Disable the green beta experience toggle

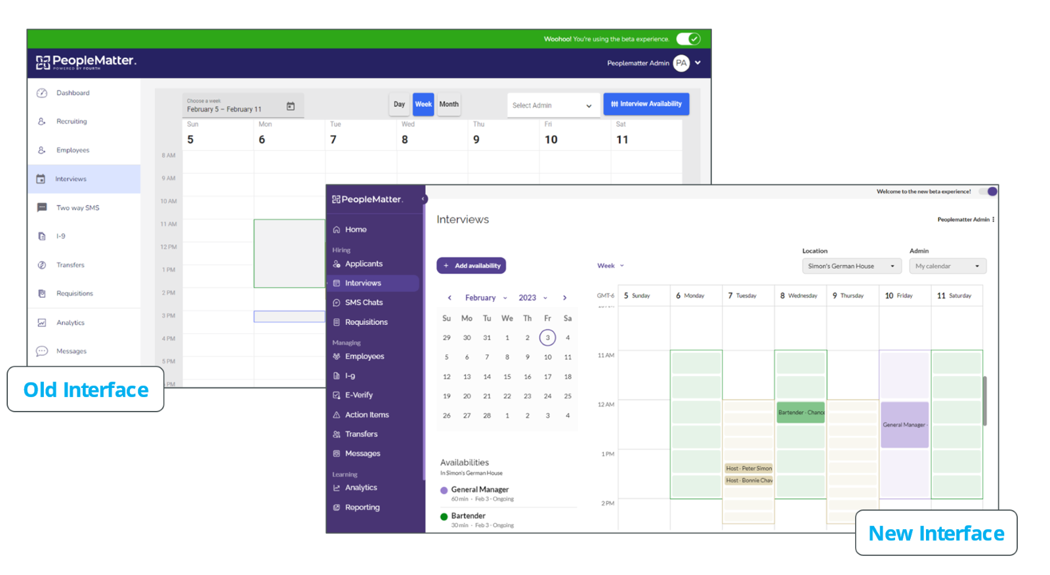tap(688, 39)
